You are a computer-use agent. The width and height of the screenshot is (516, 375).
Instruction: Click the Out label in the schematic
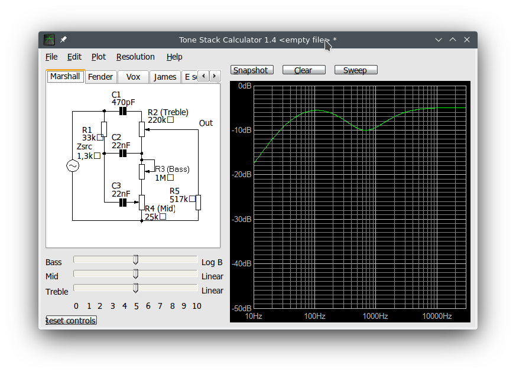point(206,123)
